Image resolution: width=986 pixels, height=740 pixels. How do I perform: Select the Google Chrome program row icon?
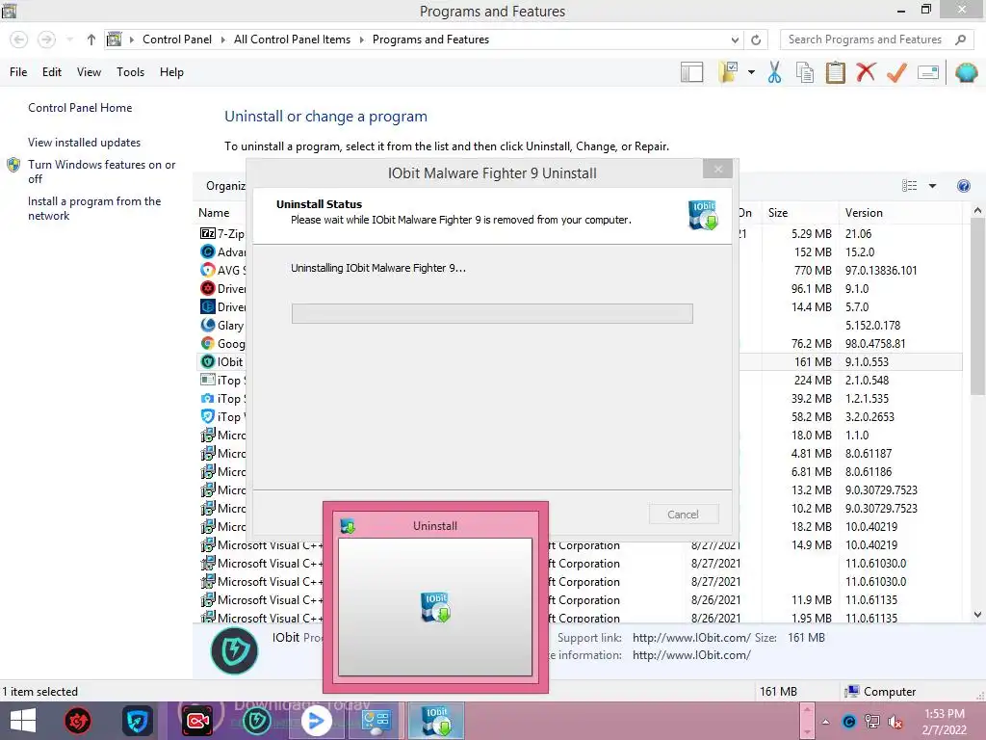(x=208, y=343)
